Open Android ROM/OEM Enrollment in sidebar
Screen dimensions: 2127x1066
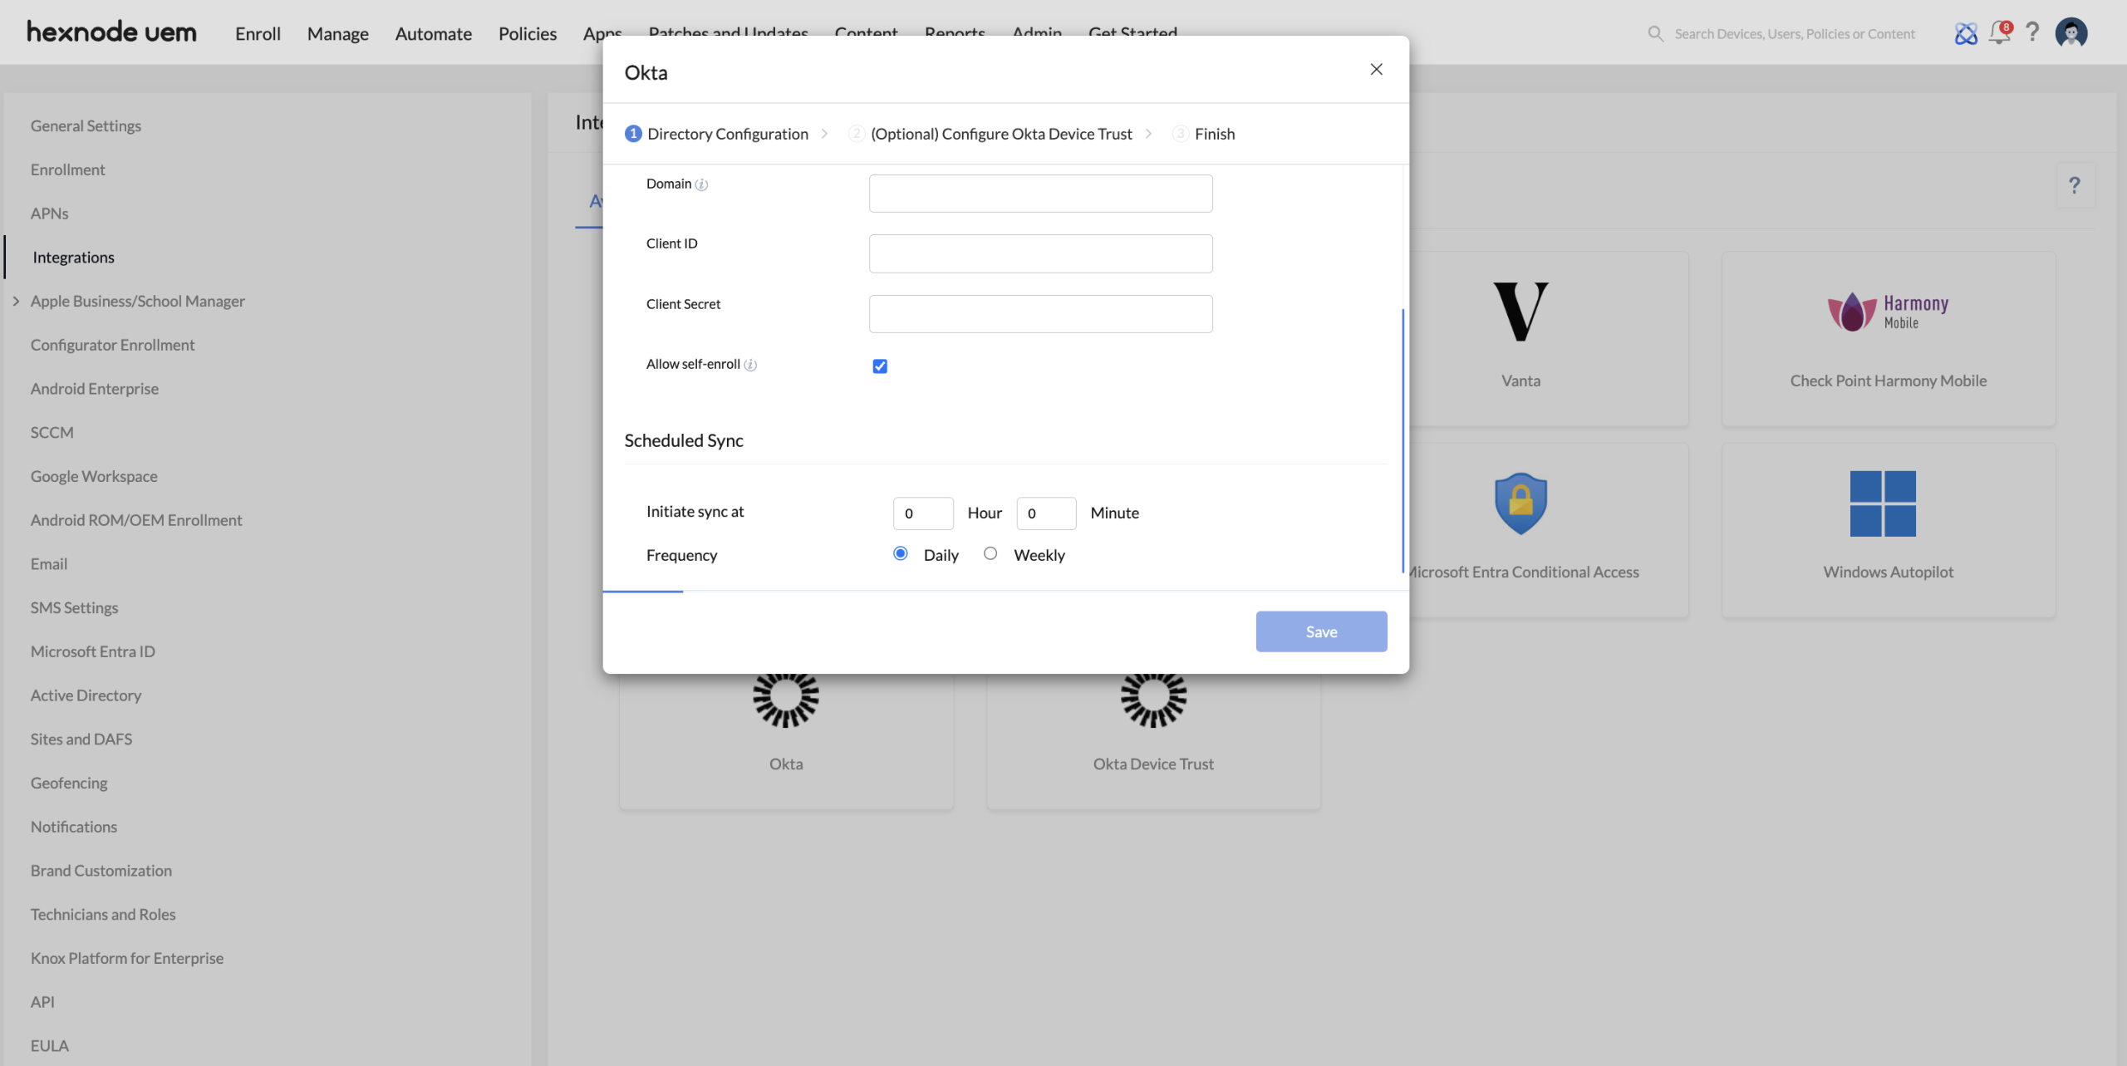click(x=136, y=520)
